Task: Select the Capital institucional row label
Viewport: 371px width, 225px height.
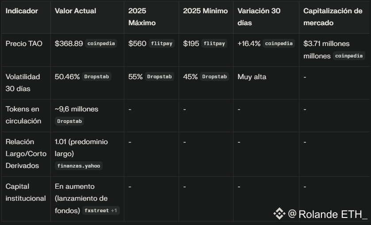Action: tap(26, 192)
